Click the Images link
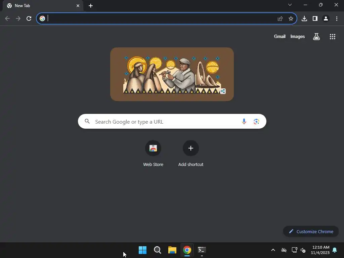The width and height of the screenshot is (344, 258). click(x=298, y=36)
